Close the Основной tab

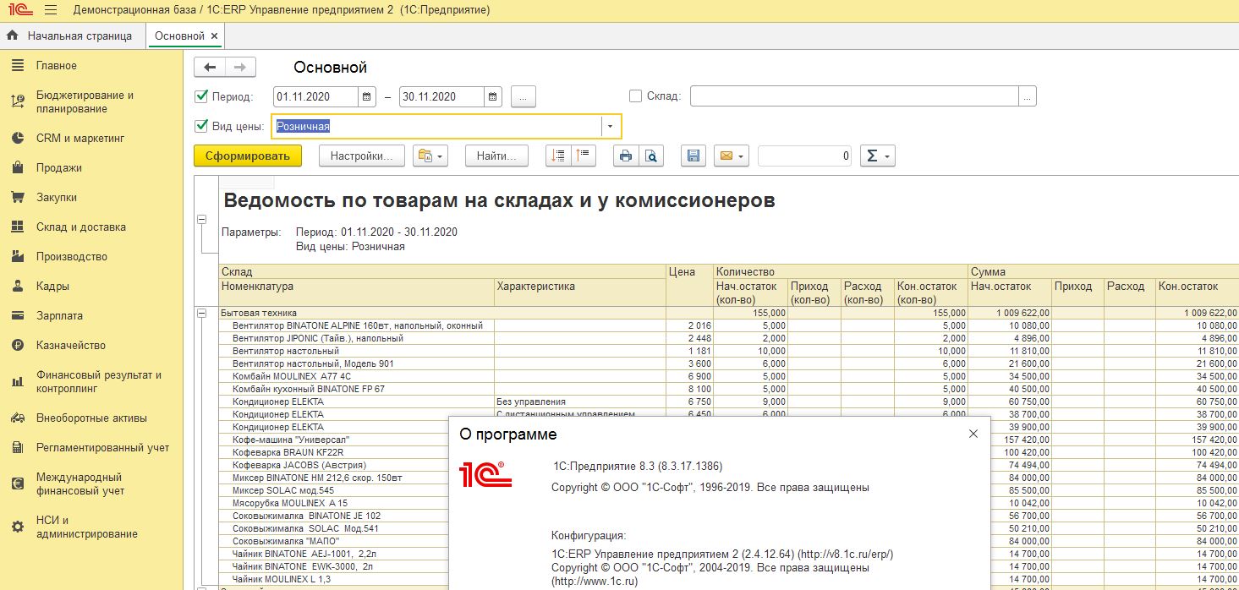tap(215, 36)
